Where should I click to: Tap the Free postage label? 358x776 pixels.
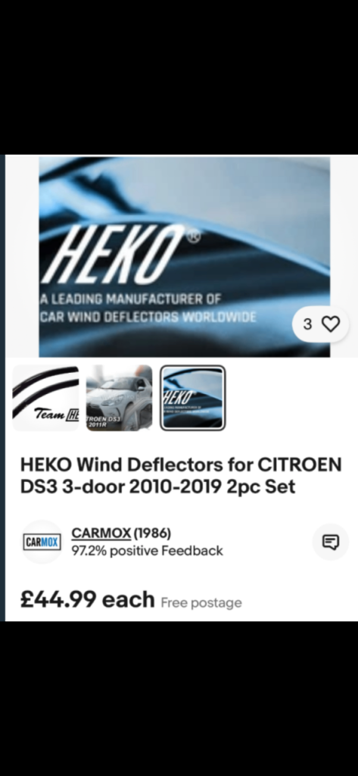coord(201,602)
